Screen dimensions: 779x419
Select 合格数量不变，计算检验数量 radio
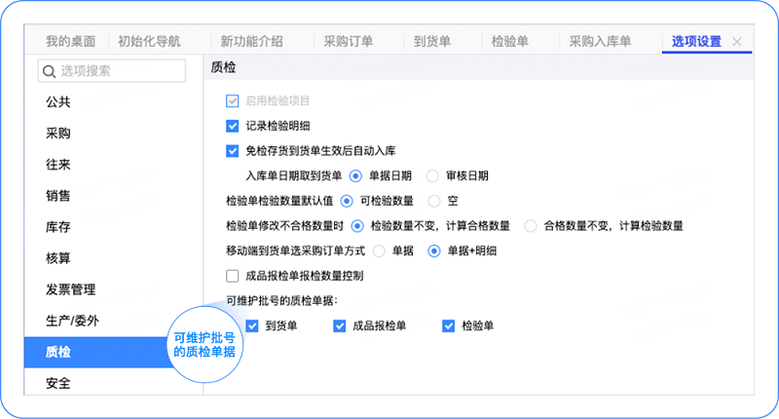(x=531, y=226)
